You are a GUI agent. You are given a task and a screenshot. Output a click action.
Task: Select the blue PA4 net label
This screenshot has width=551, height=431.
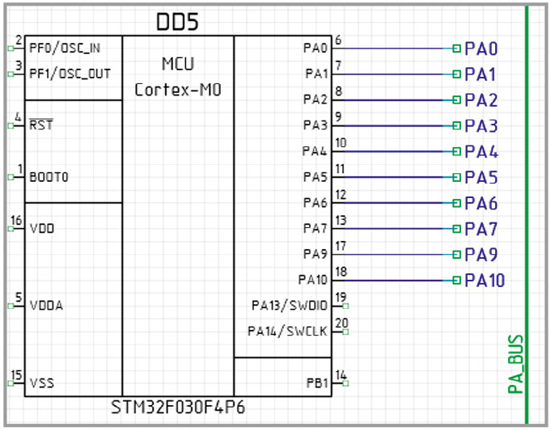(x=481, y=152)
